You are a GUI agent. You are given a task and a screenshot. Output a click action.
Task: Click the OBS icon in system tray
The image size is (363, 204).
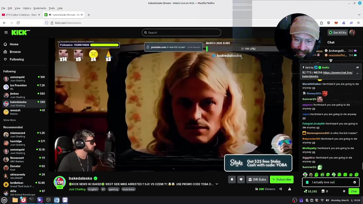coord(295,200)
